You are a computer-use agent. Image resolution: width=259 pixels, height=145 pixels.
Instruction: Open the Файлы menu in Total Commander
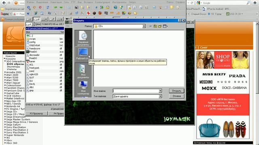30,2
